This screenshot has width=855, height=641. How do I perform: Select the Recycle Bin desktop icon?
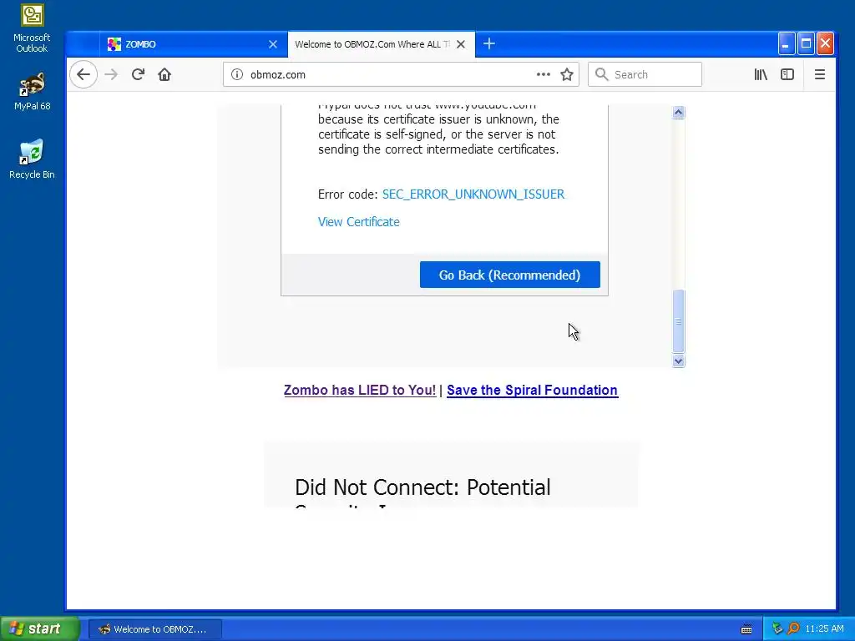tap(32, 159)
